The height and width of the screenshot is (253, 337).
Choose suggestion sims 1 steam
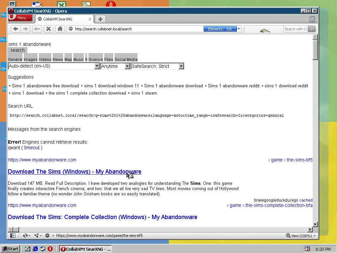pyautogui.click(x=144, y=93)
